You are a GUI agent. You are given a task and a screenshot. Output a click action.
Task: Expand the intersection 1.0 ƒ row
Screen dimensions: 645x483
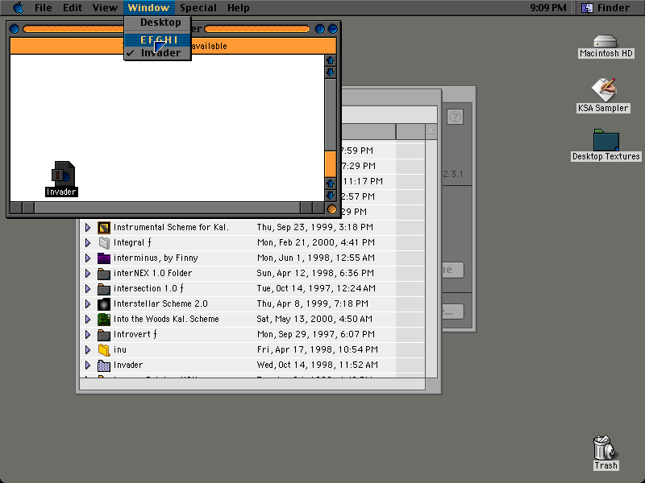pos(88,288)
